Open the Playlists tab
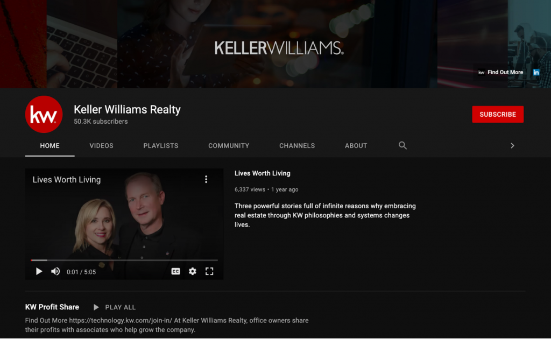 tap(160, 145)
